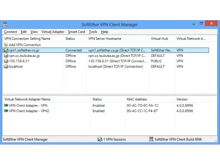Image resolution: width=220 pixels, height=165 pixels.
Task: Open the Help menu
Action: [x=105, y=32]
